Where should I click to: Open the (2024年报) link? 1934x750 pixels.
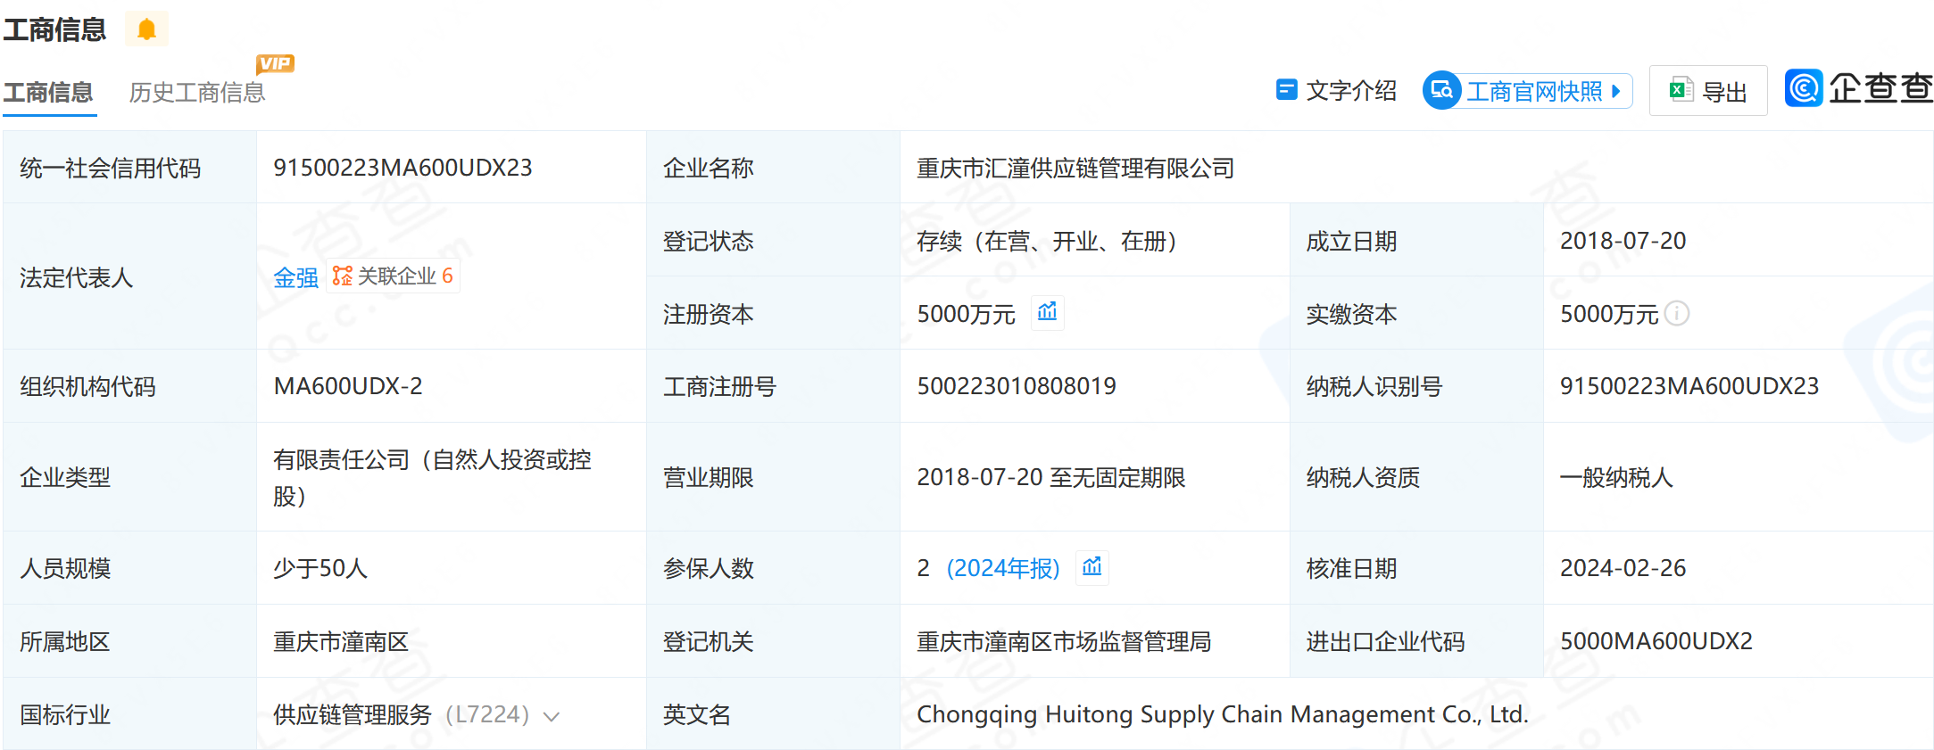coord(1003,568)
